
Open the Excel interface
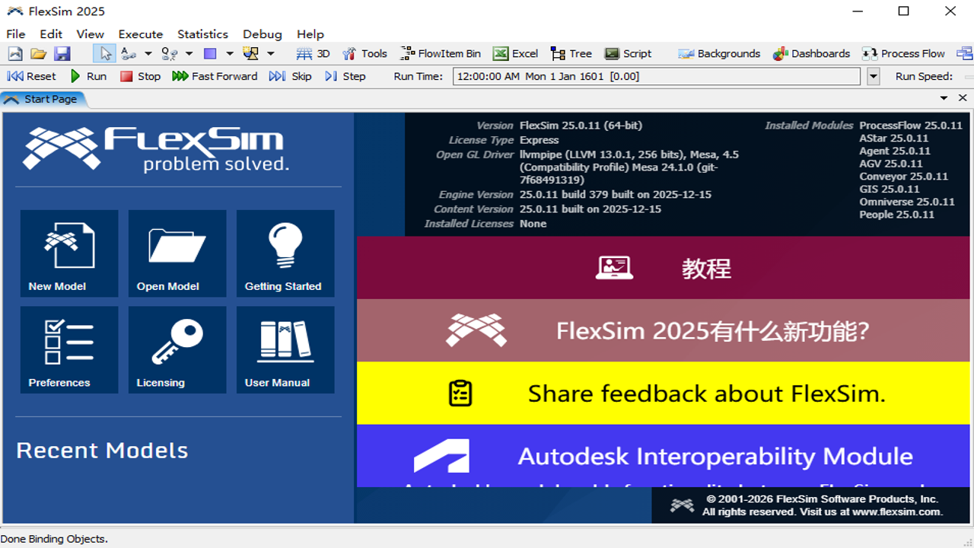(515, 54)
